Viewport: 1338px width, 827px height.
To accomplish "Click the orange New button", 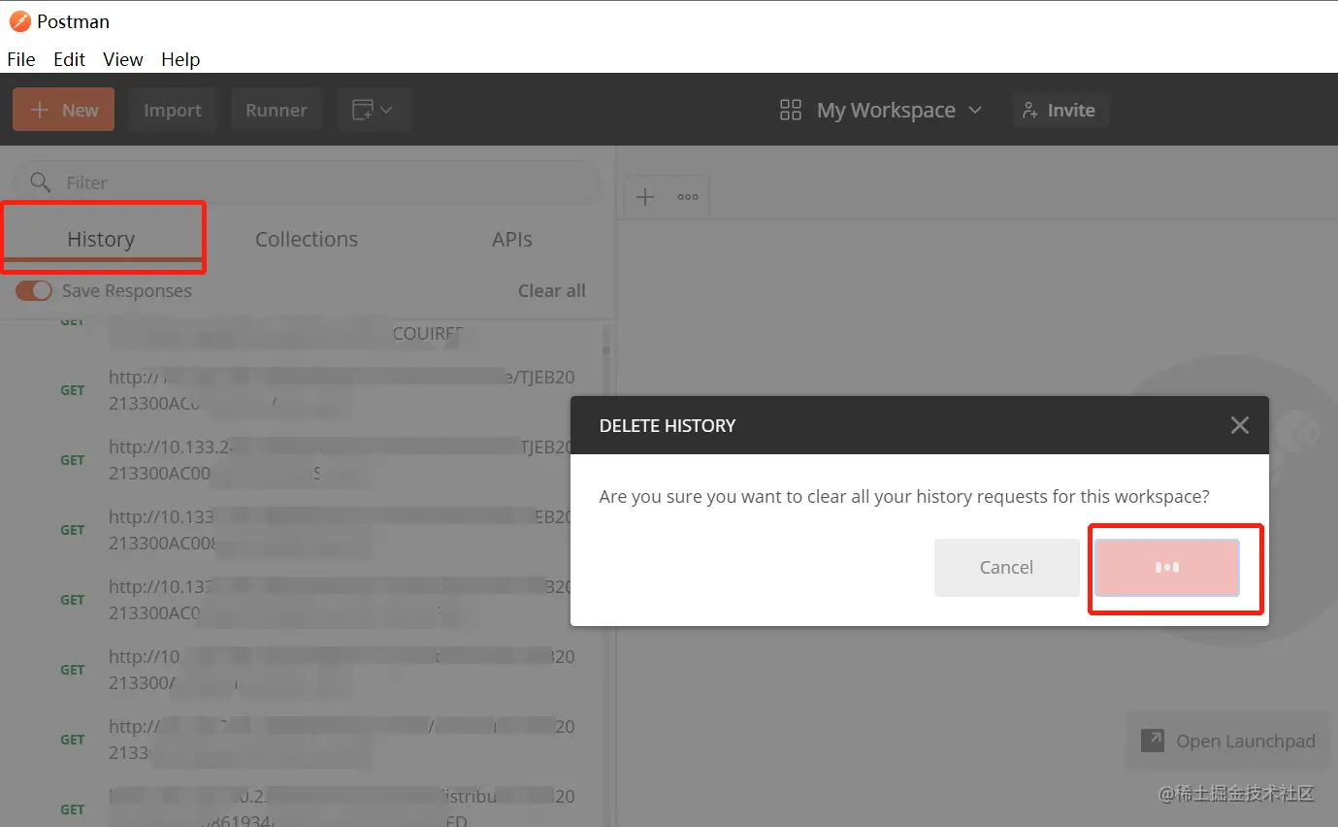I will coord(63,110).
